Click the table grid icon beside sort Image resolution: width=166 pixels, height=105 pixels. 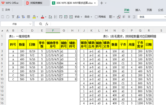tap(29, 17)
